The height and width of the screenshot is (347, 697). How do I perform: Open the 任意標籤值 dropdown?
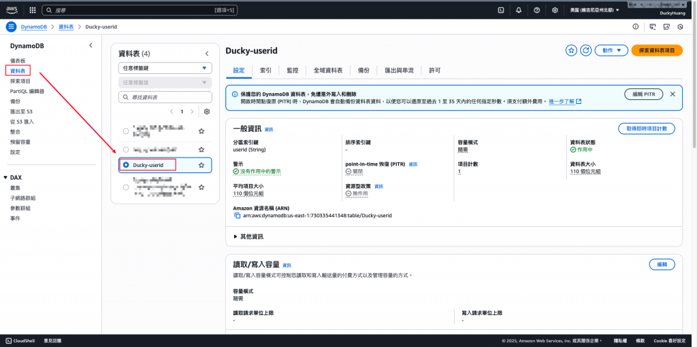[x=165, y=82]
